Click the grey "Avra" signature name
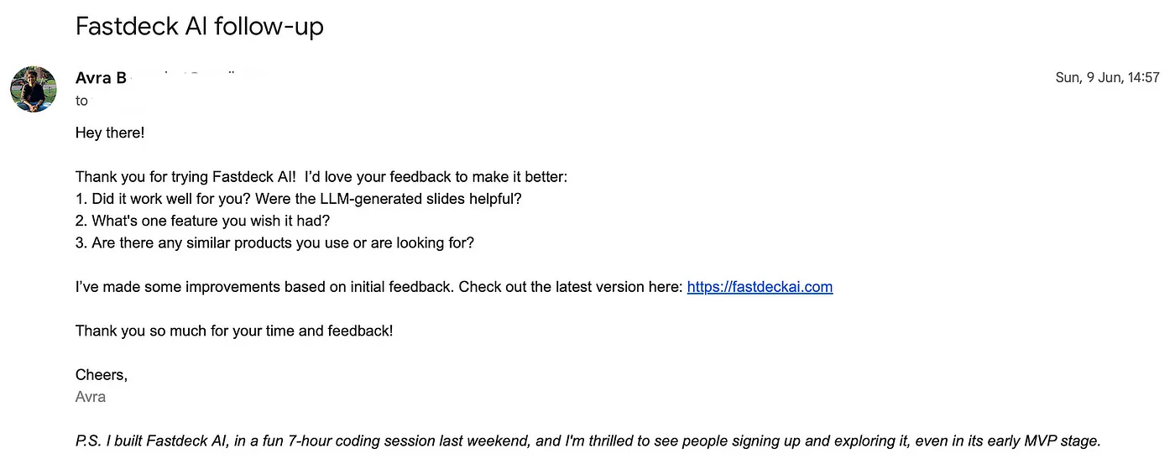This screenshot has width=1175, height=469. [x=91, y=397]
